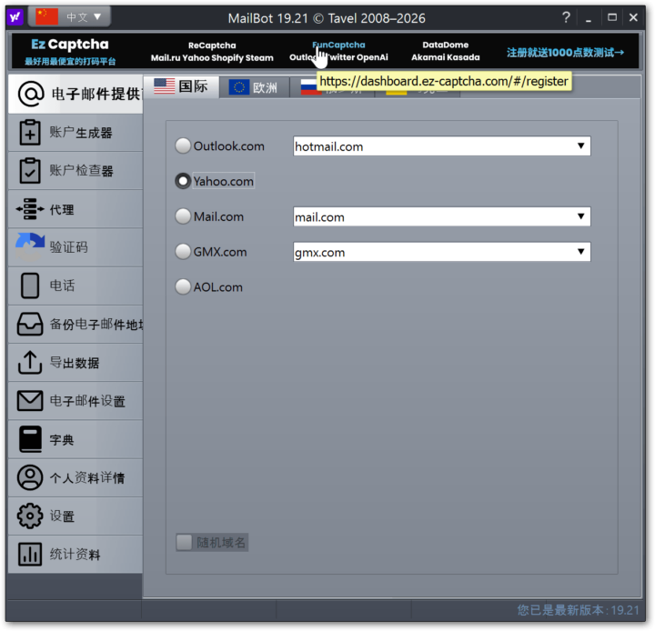Switch to the 国际 tab
Screen dimensions: 655x631
pyautogui.click(x=182, y=86)
